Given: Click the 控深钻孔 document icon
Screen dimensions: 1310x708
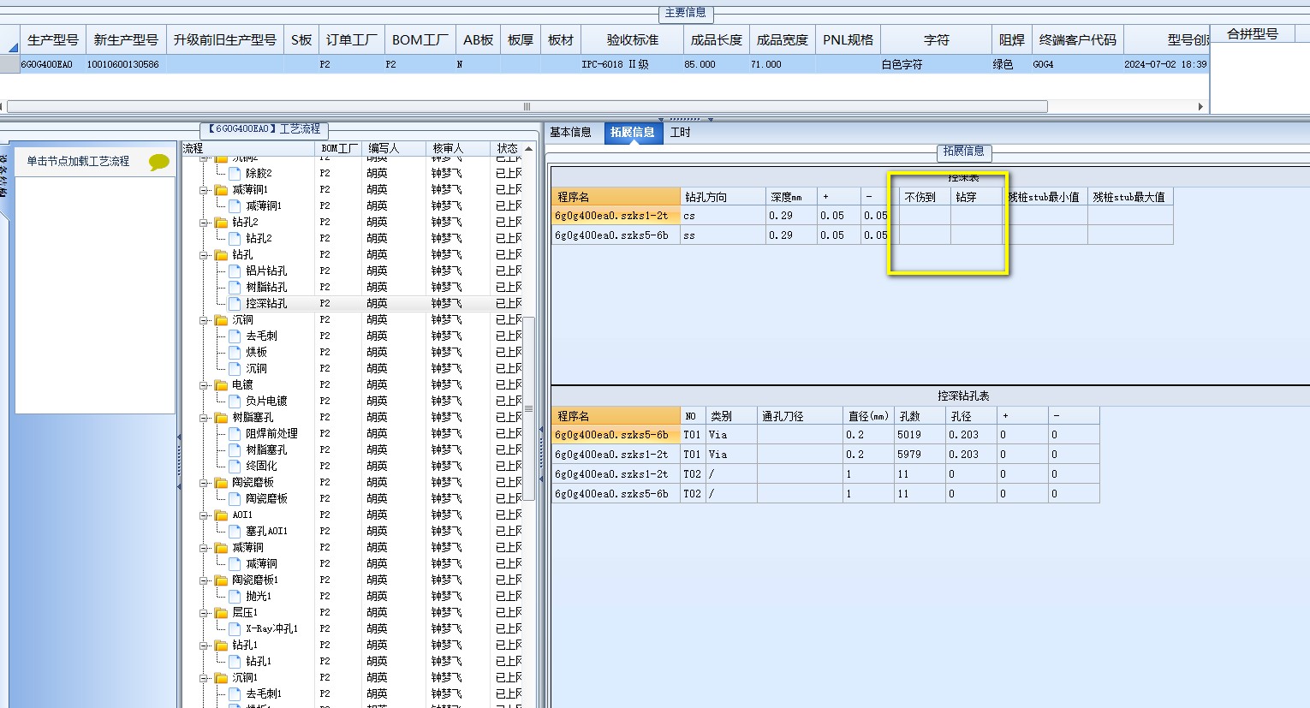Looking at the screenshot, I should [x=235, y=304].
